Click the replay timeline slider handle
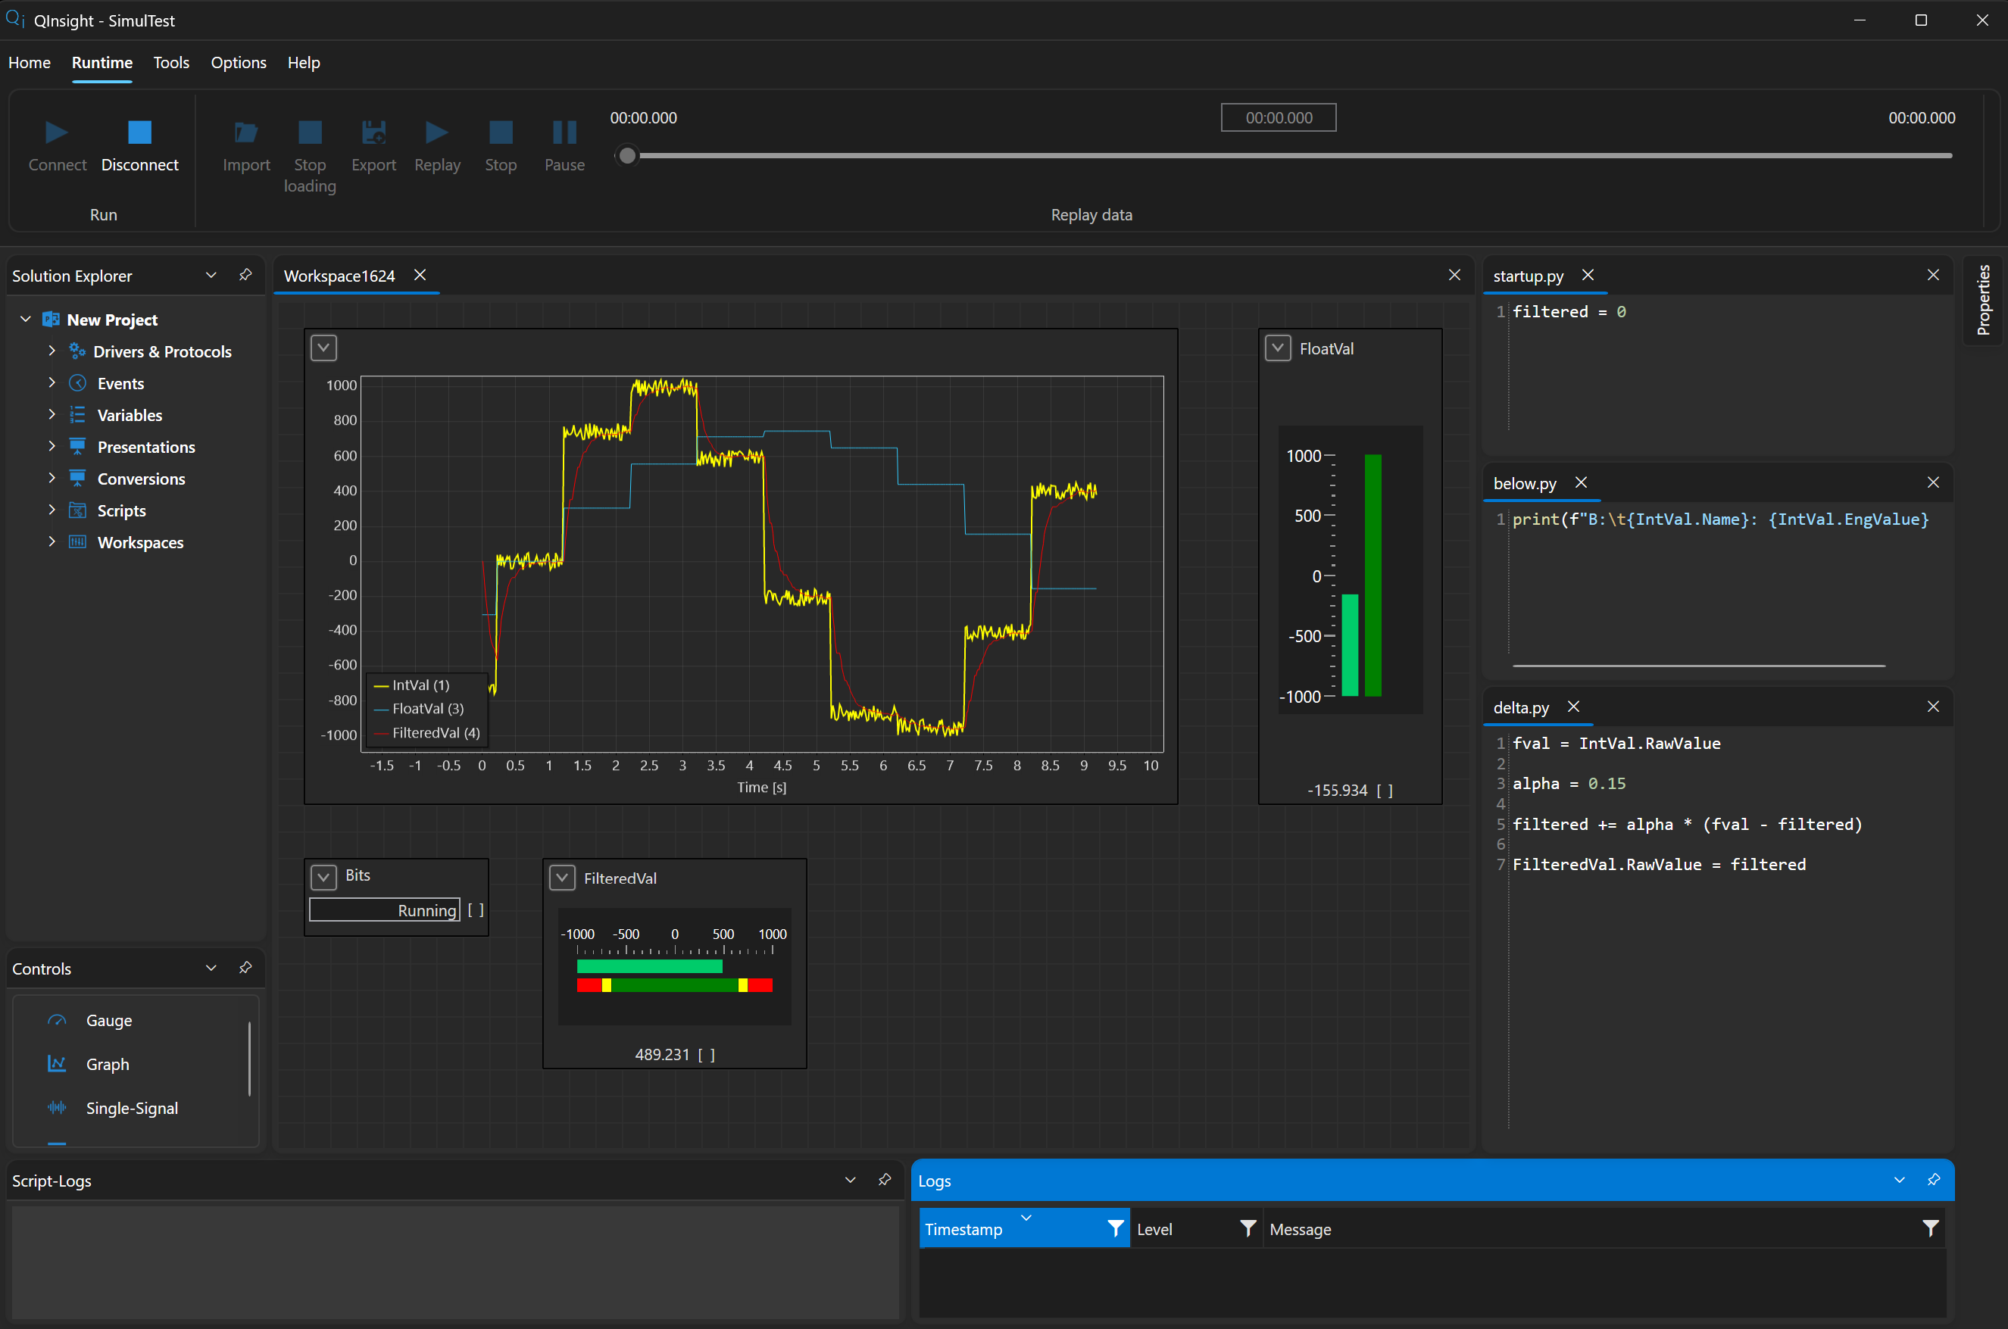The width and height of the screenshot is (2008, 1329). point(627,156)
